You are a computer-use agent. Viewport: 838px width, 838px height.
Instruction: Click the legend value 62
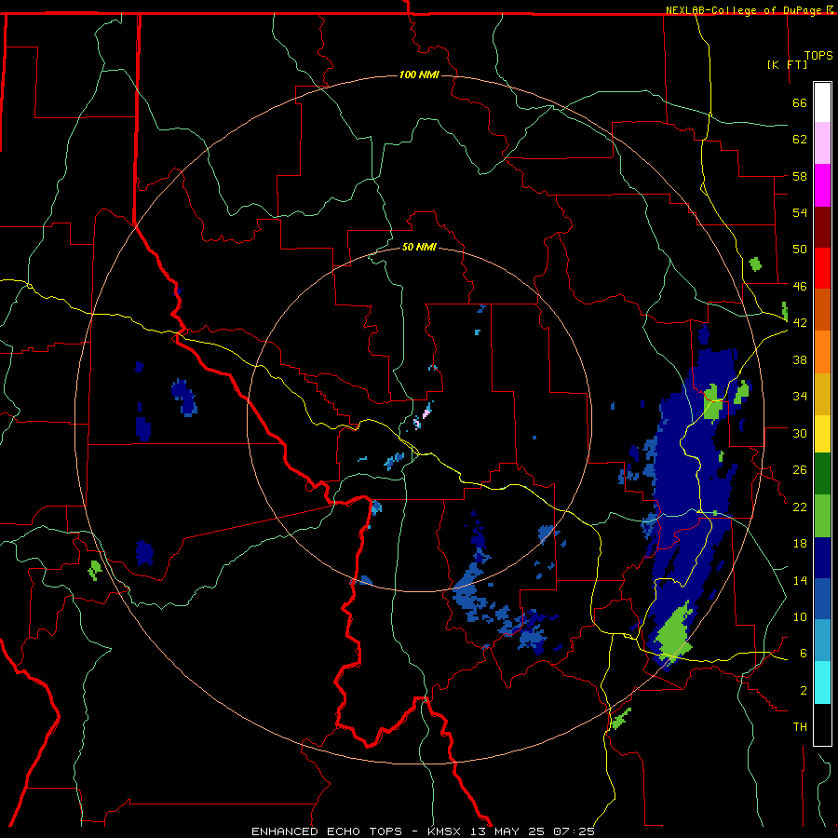click(800, 140)
